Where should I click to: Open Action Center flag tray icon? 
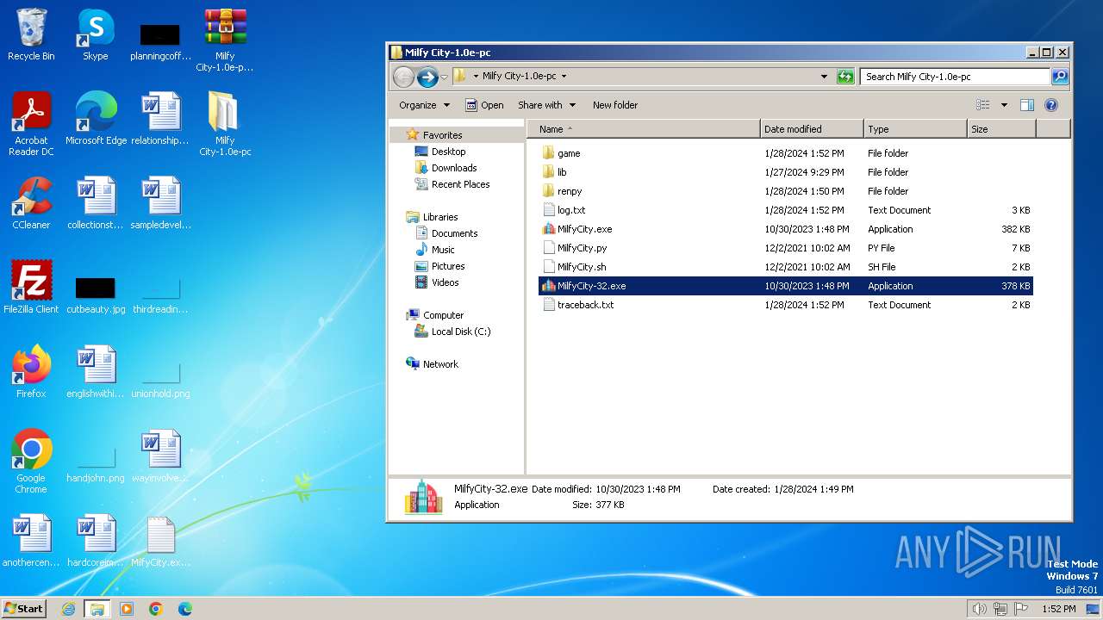[1020, 609]
